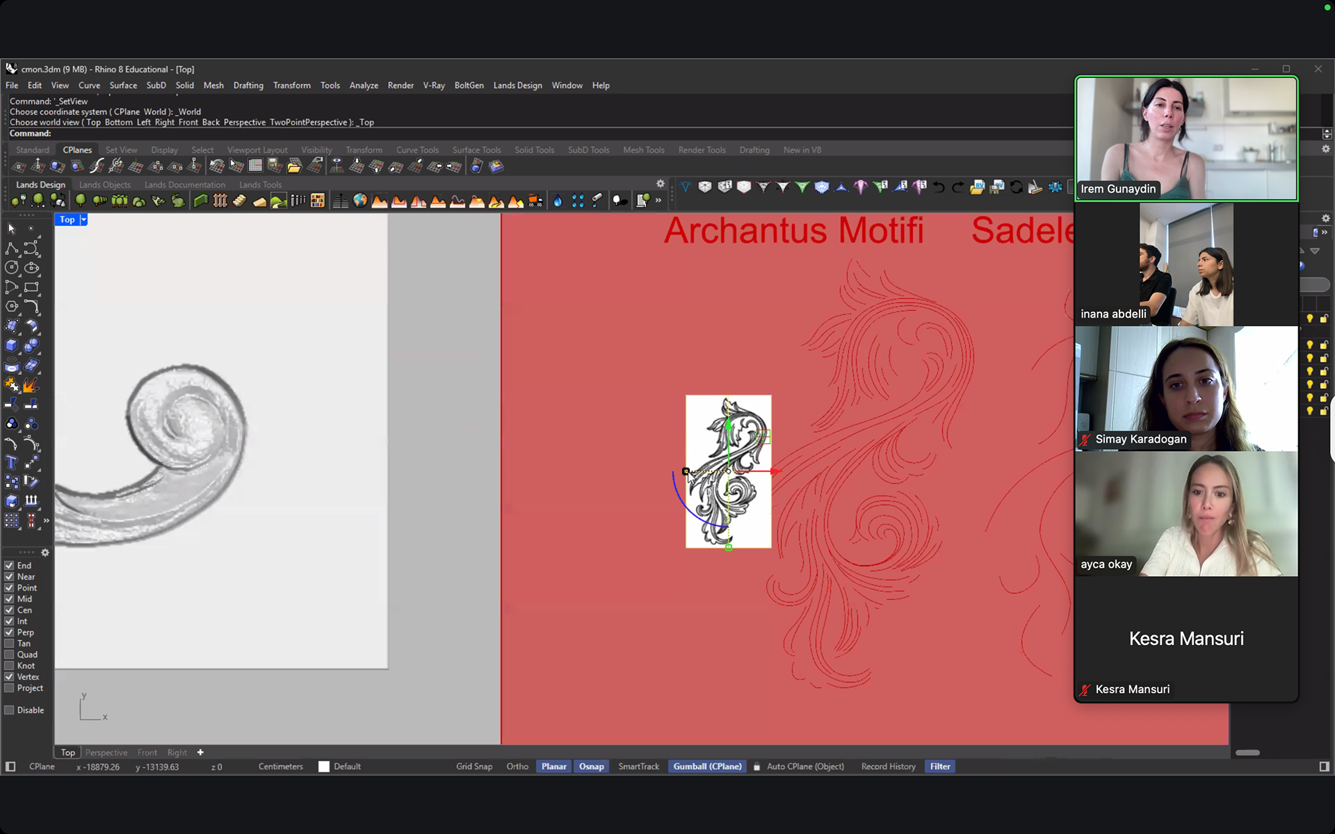Open the V-Ray menu
This screenshot has height=834, width=1335.
(x=434, y=85)
